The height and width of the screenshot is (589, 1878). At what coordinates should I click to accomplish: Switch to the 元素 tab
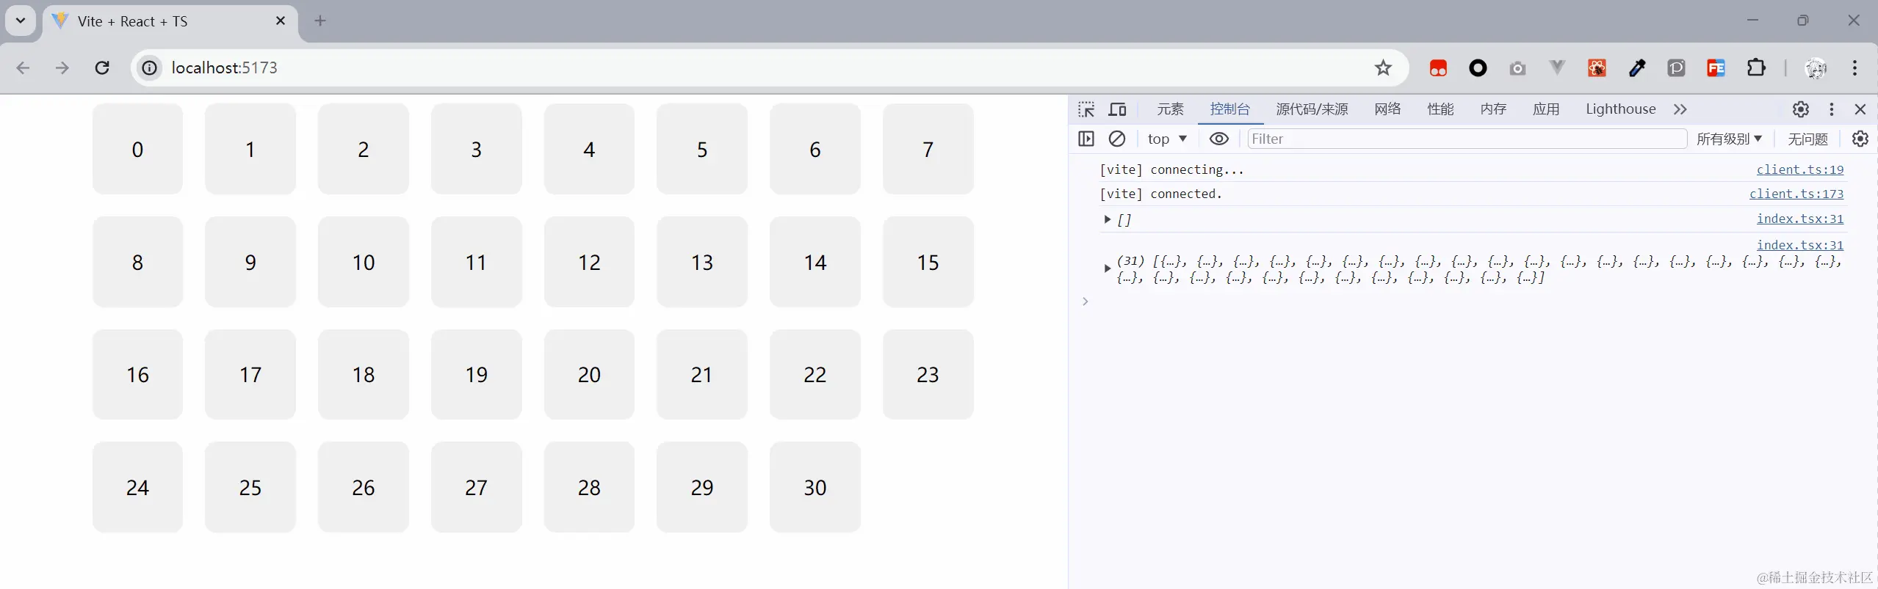click(1170, 109)
